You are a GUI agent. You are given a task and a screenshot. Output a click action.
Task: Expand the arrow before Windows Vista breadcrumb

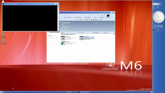point(73,17)
